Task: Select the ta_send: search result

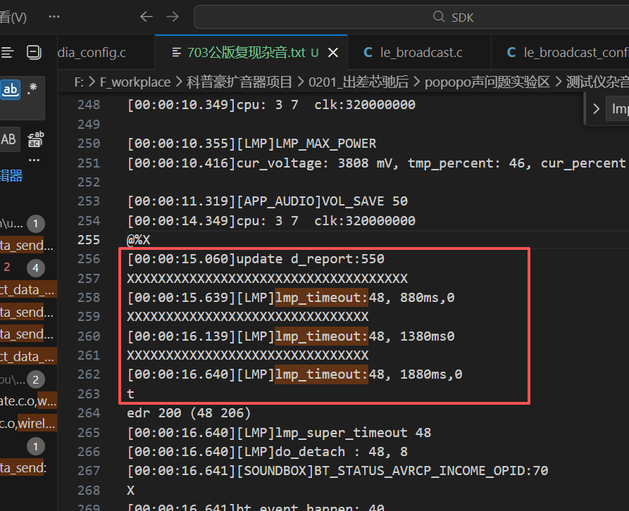Action: (x=23, y=468)
